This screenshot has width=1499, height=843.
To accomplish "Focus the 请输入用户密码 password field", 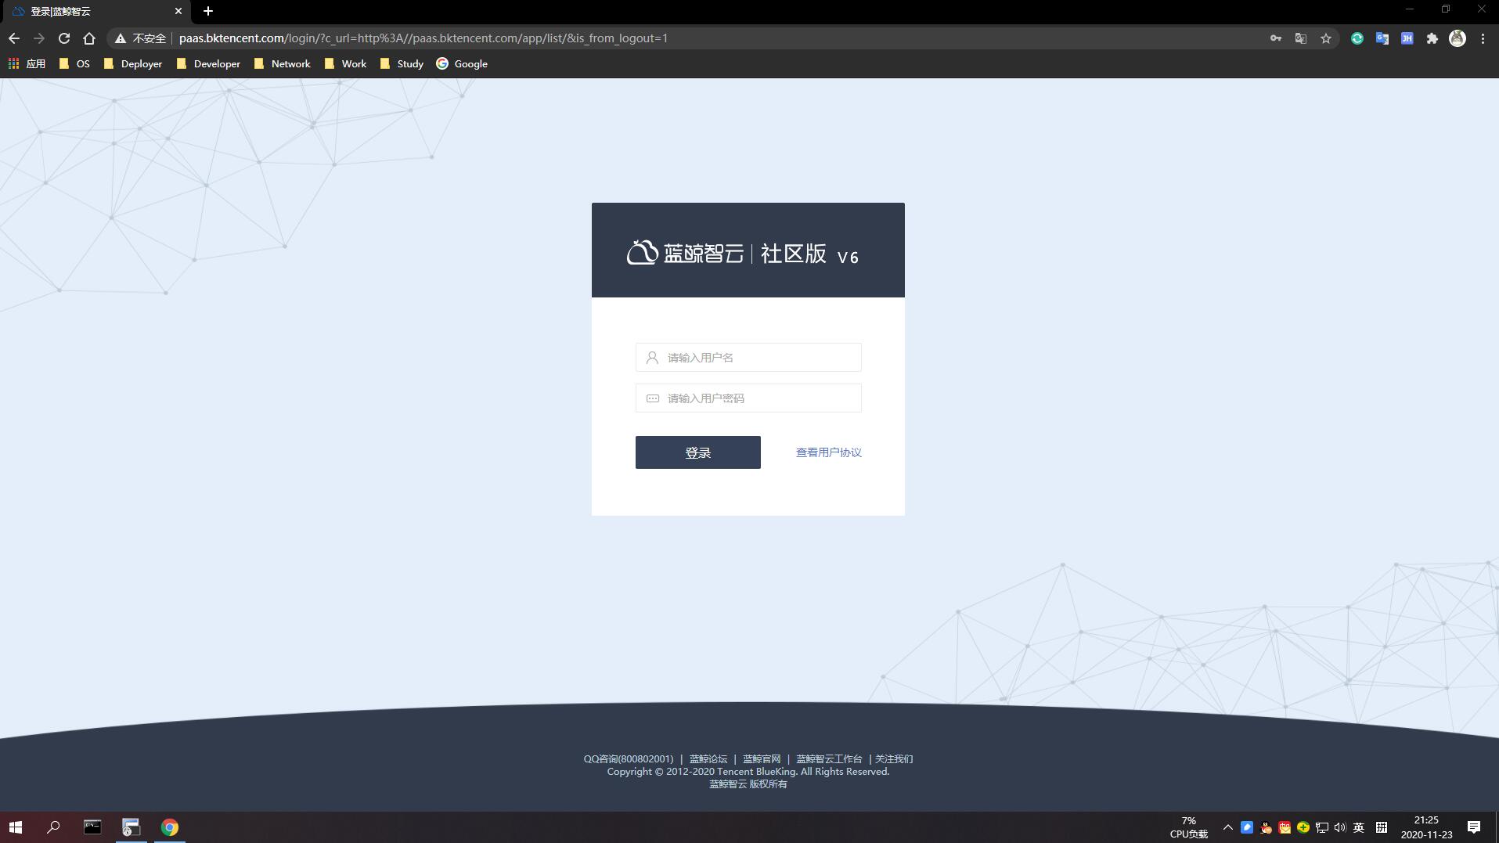I will tap(748, 398).
